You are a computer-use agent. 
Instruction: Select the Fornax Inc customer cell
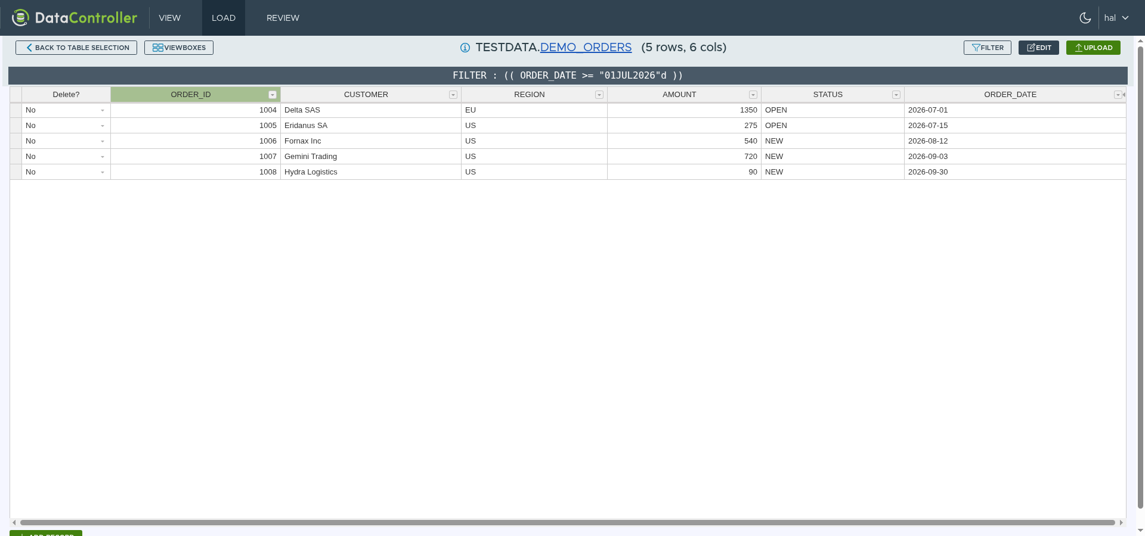(x=371, y=141)
